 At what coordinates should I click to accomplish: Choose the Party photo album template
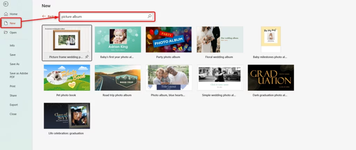(169, 40)
